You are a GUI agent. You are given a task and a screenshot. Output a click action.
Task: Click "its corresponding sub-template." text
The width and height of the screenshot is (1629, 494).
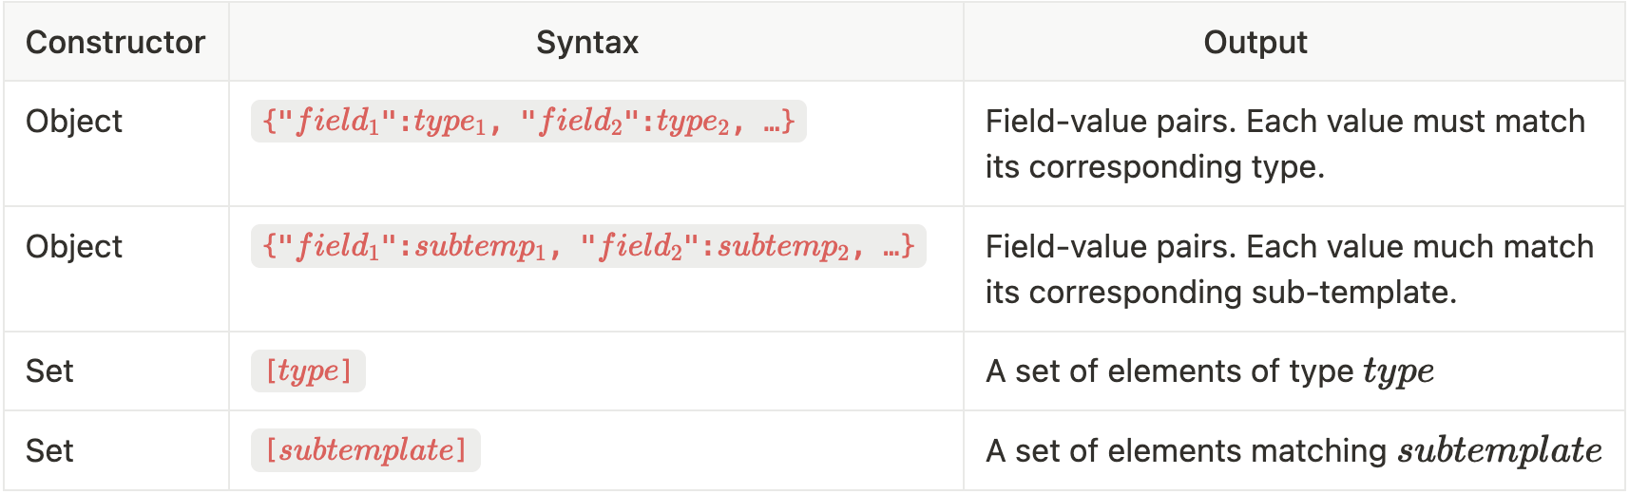(x=1221, y=293)
